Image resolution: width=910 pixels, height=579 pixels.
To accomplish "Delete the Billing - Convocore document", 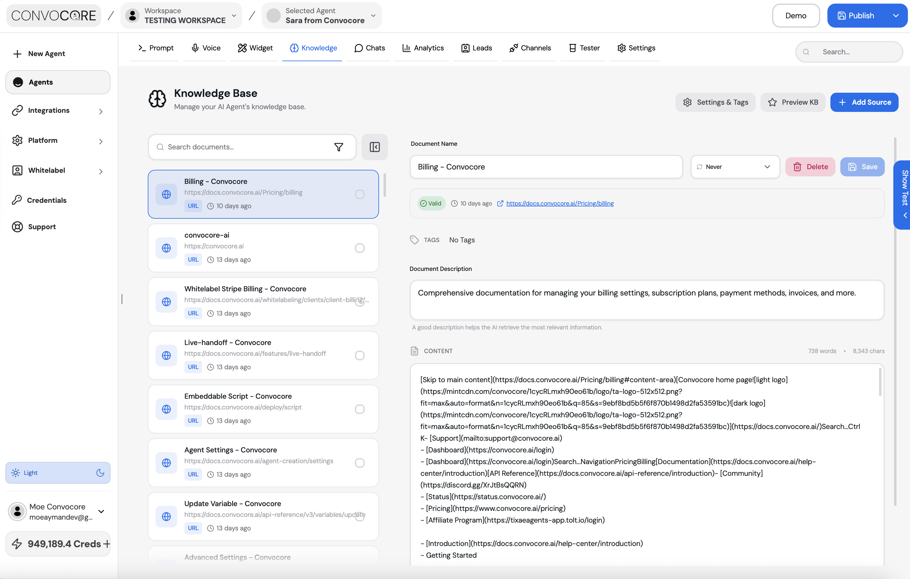I will tap(810, 167).
